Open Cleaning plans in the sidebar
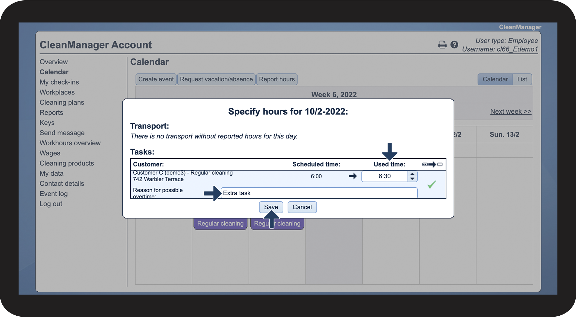The width and height of the screenshot is (576, 317). (x=62, y=102)
